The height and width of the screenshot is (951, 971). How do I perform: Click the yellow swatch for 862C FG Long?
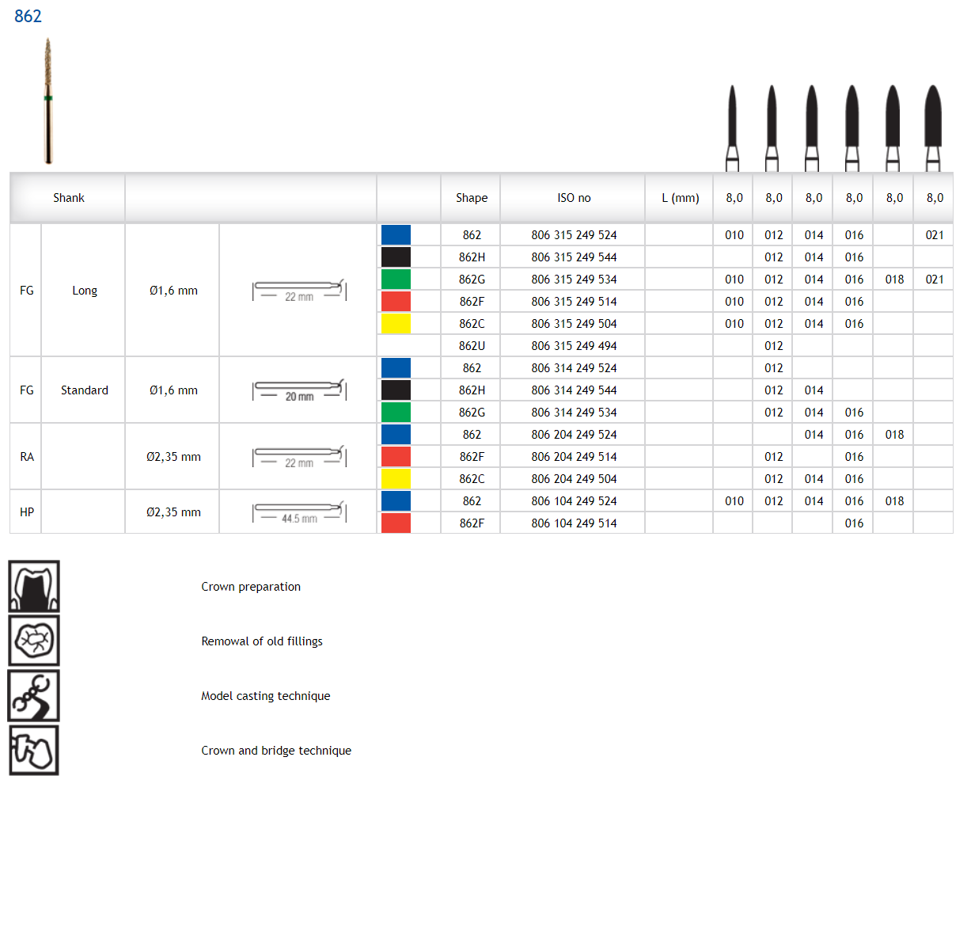point(396,324)
